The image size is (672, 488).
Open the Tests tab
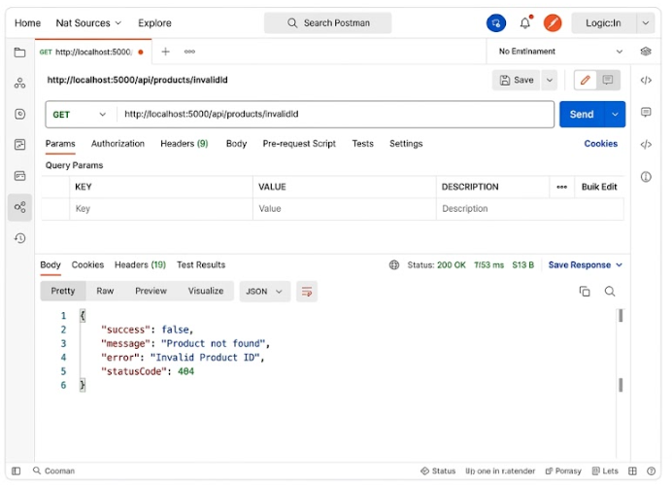pyautogui.click(x=362, y=144)
